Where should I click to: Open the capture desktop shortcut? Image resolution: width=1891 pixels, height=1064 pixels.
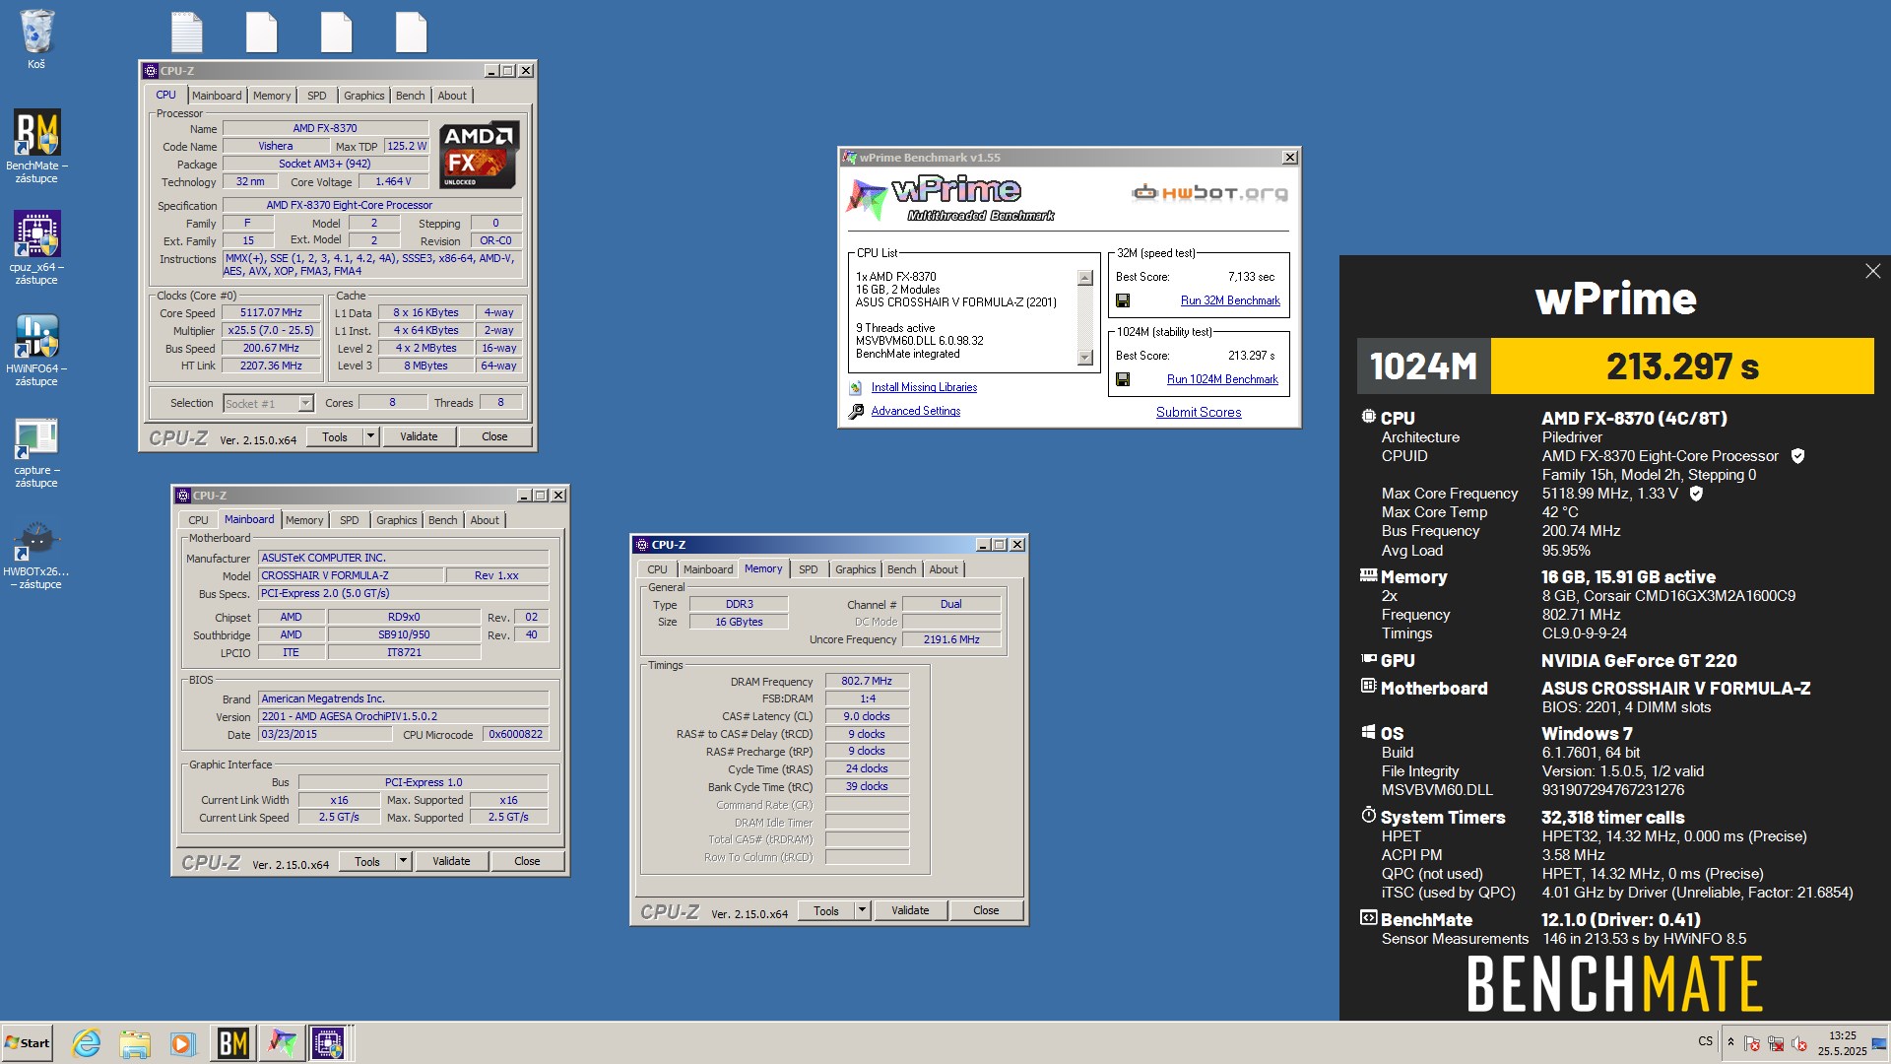coord(36,450)
